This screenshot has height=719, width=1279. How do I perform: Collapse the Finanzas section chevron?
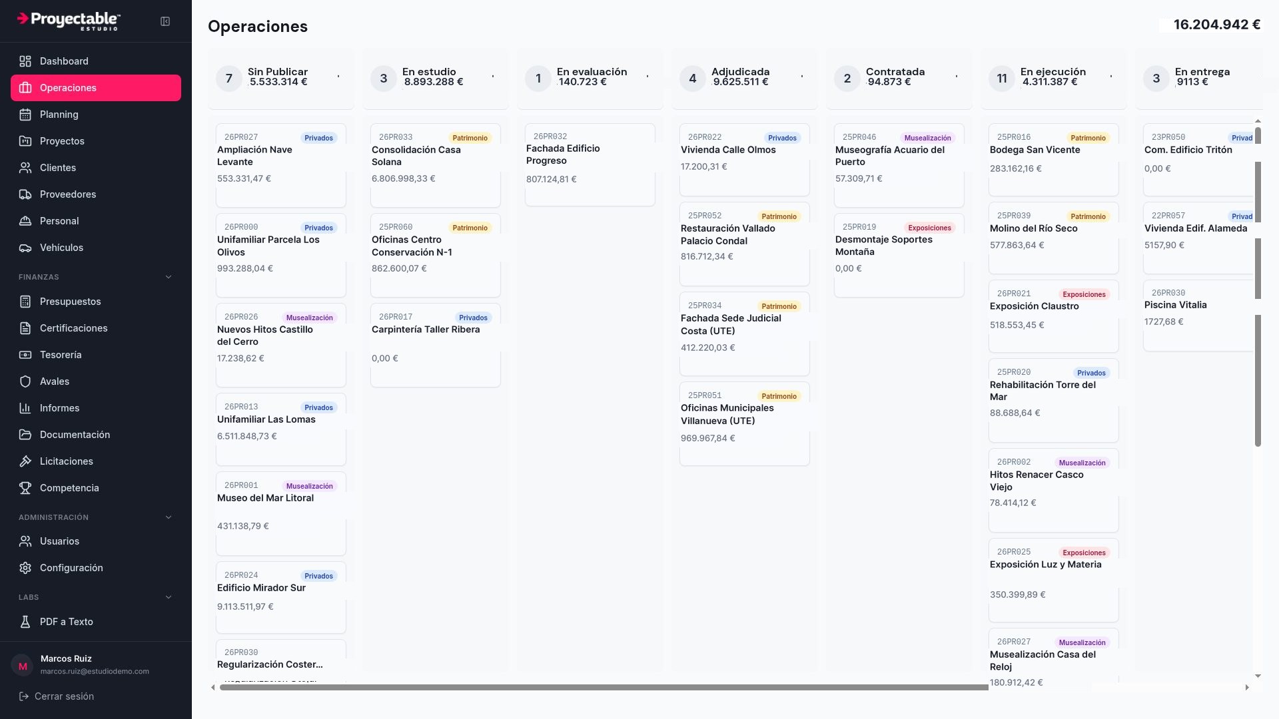pos(169,277)
